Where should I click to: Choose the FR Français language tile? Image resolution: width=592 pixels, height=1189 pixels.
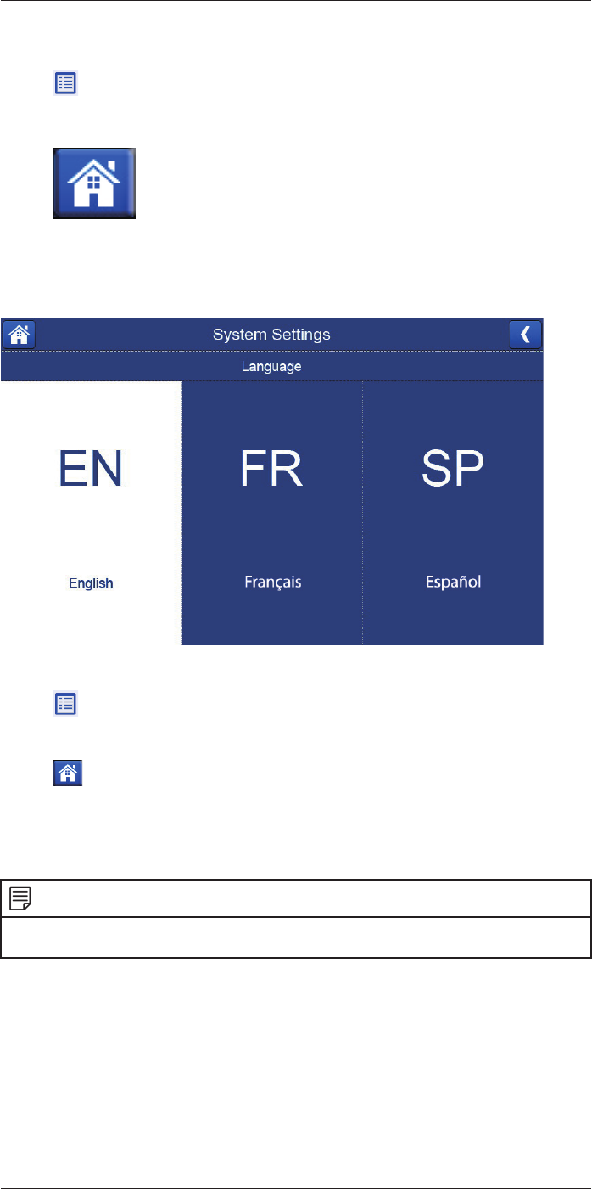pyautogui.click(x=272, y=513)
